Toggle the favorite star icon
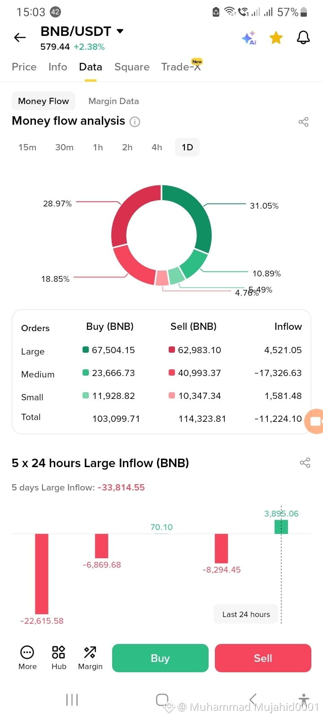This screenshot has height=718, width=323. [276, 38]
